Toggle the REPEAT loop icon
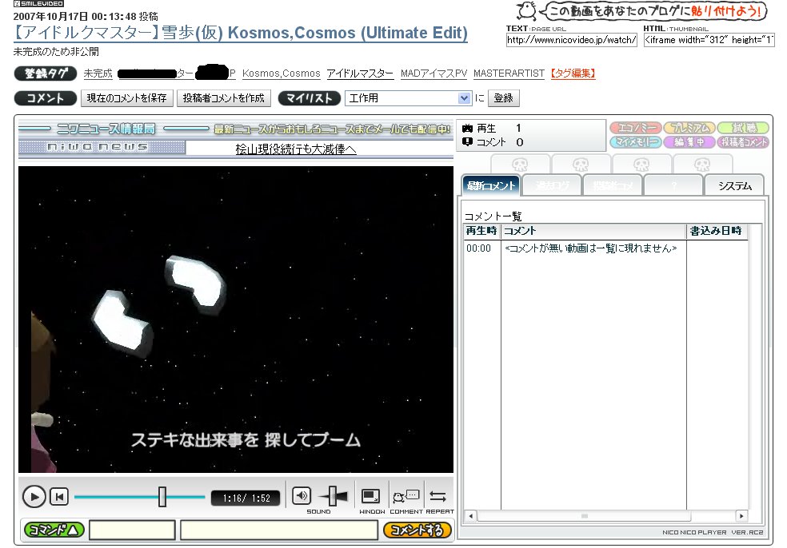This screenshot has width=787, height=548. tap(438, 496)
